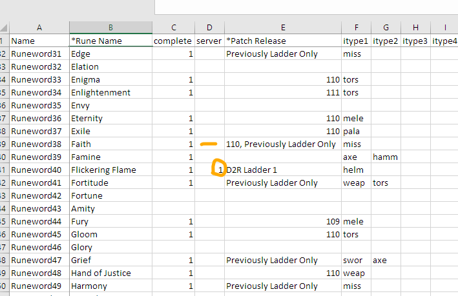Select the swor itype1 cell
Screen dimensions: 458x296
tap(356, 260)
